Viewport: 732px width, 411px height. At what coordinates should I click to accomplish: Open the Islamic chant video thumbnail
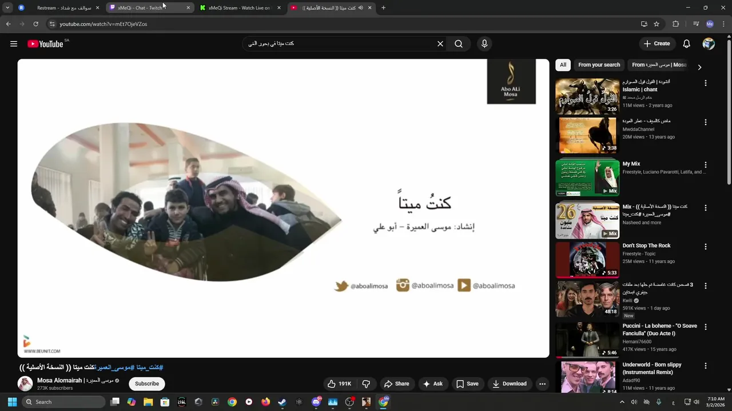coord(587,96)
